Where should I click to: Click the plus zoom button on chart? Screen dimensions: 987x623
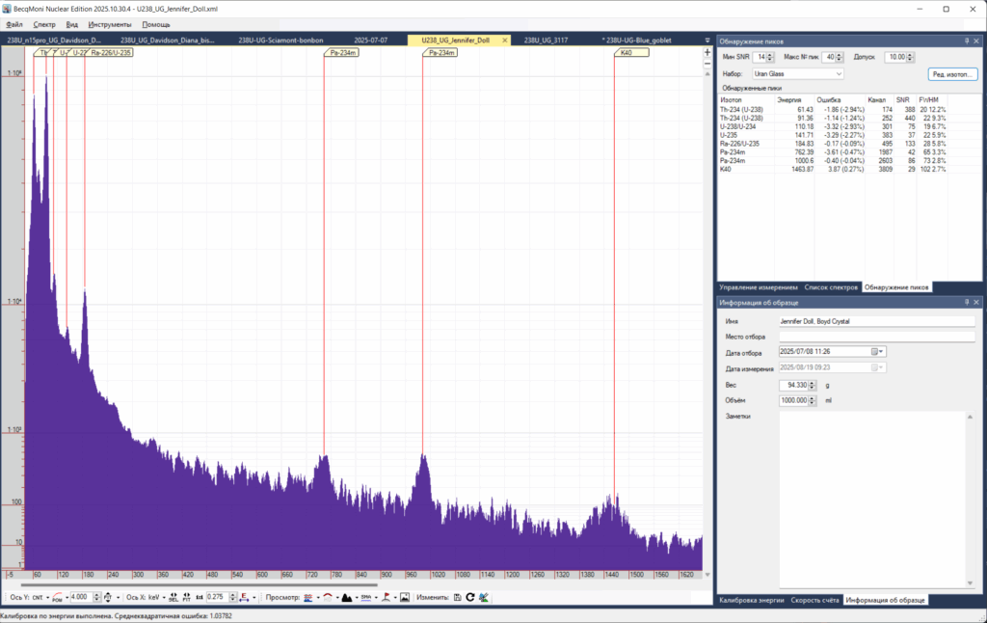point(707,52)
